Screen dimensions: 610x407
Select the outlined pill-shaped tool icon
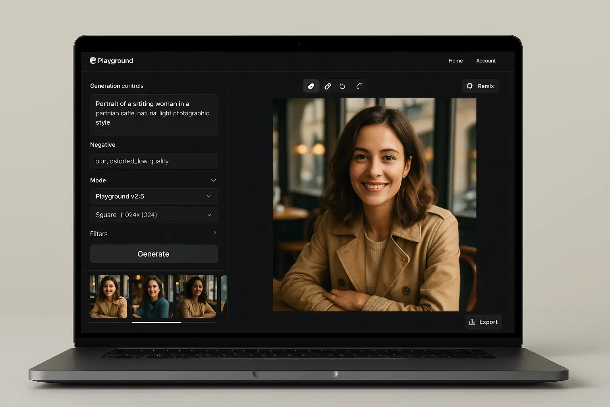[x=328, y=86]
